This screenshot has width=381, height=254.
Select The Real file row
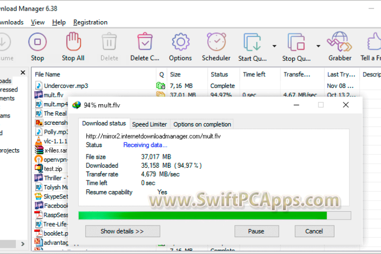coord(51,113)
